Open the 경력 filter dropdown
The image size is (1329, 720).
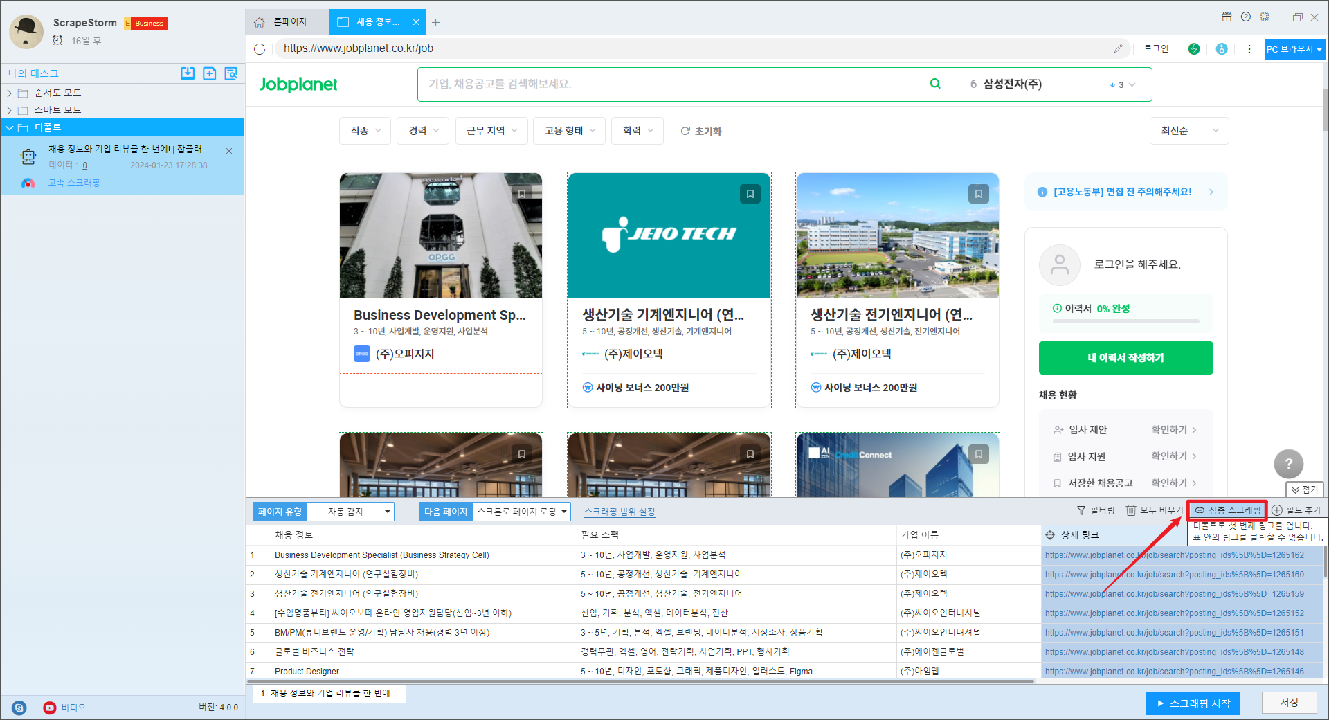(423, 131)
